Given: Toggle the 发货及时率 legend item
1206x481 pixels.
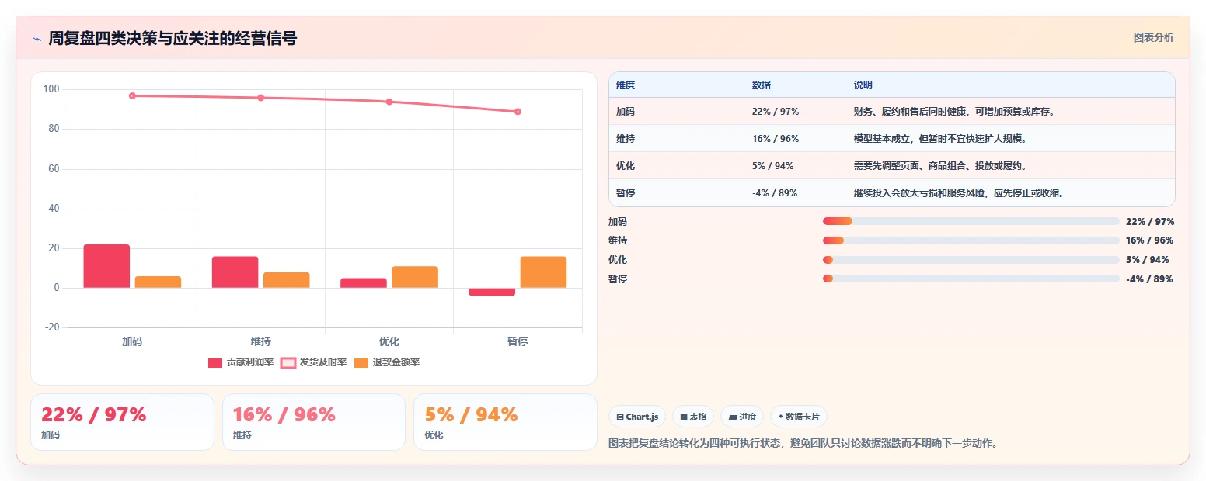Looking at the screenshot, I should [x=313, y=363].
